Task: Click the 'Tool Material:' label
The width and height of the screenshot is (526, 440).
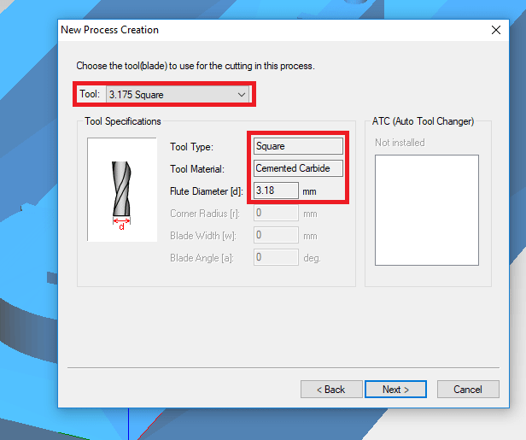Action: tap(197, 169)
